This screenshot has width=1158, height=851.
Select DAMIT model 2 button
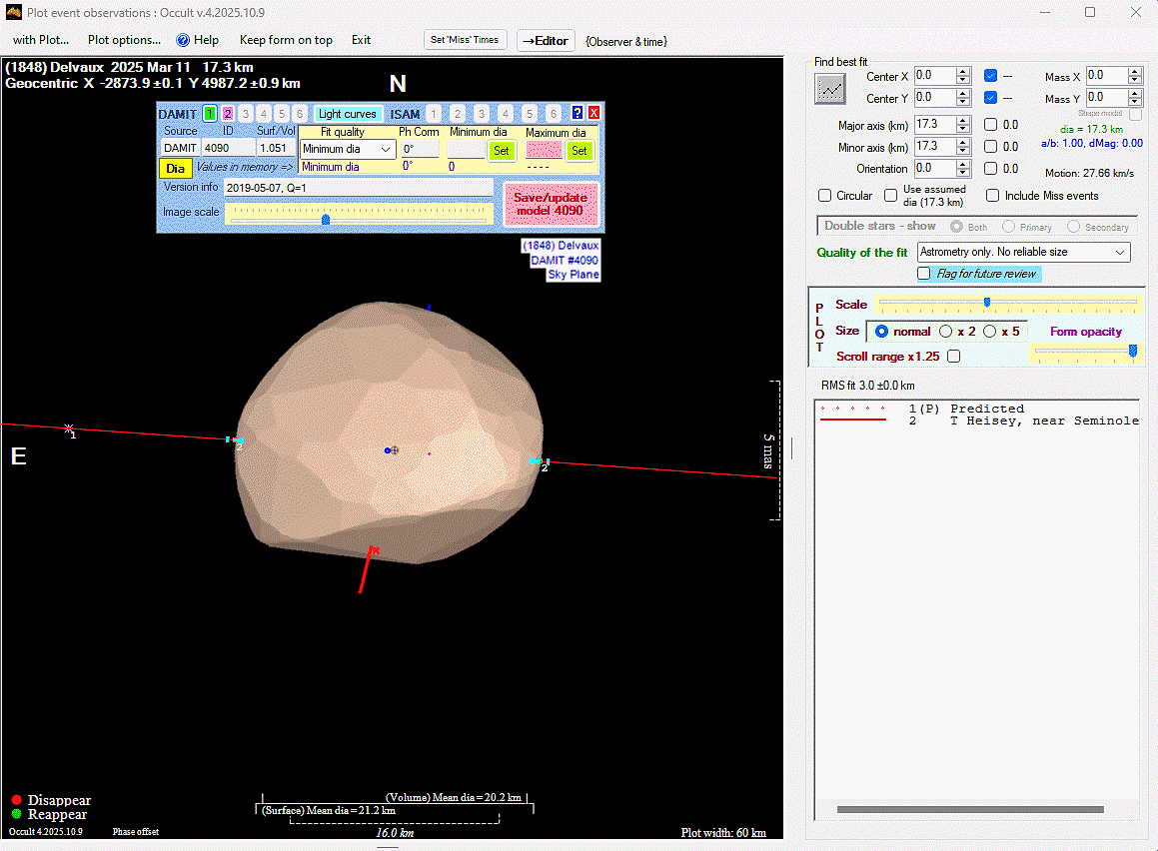click(x=228, y=114)
